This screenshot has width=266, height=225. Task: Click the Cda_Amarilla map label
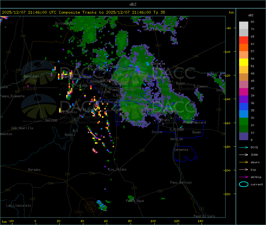pos(22,128)
